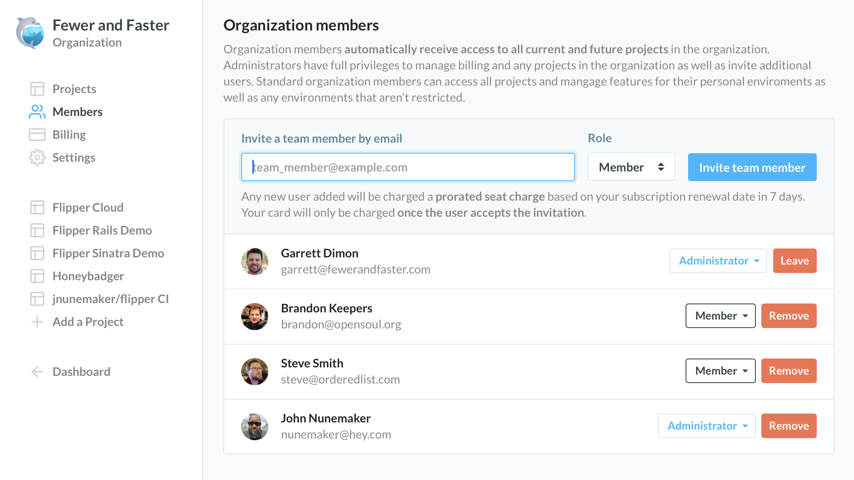Screen dimensions: 854x480
Task: Select the Billing card icon
Action: [x=37, y=134]
